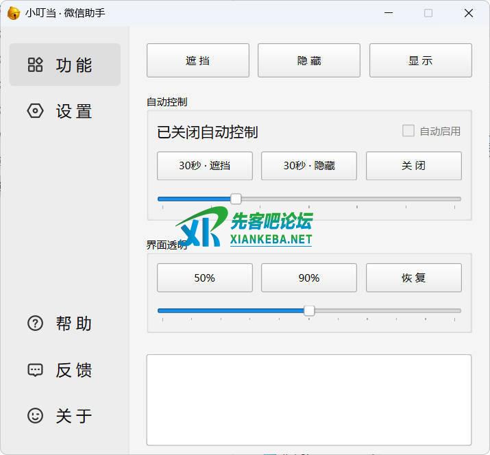Open the 设置 tab label
This screenshot has height=455, width=490.
pos(74,111)
